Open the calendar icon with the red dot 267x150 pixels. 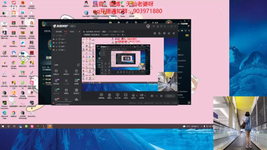tap(155, 33)
